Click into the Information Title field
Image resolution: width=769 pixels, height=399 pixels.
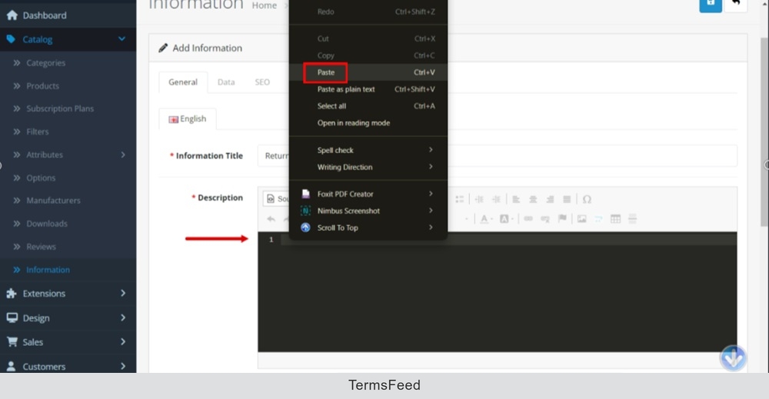[498, 156]
